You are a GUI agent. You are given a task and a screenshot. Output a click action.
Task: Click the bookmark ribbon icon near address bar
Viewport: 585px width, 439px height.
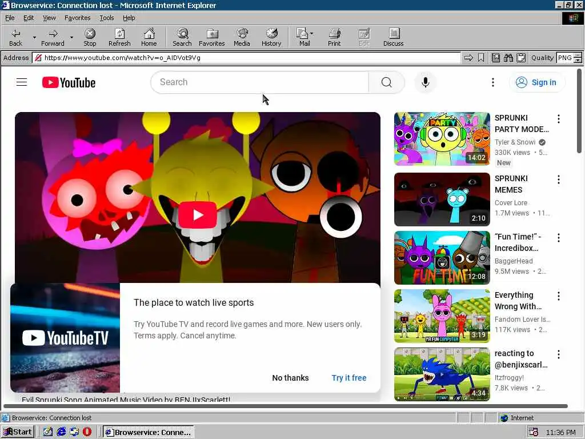point(481,58)
